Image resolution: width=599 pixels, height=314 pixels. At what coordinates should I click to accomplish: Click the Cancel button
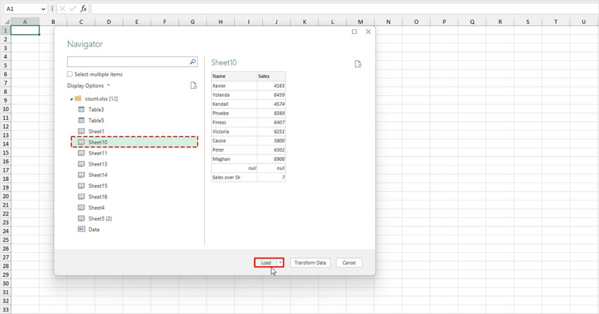[x=349, y=263]
